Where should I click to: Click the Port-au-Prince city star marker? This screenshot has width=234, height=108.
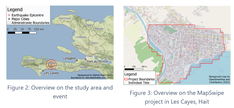click(86, 59)
